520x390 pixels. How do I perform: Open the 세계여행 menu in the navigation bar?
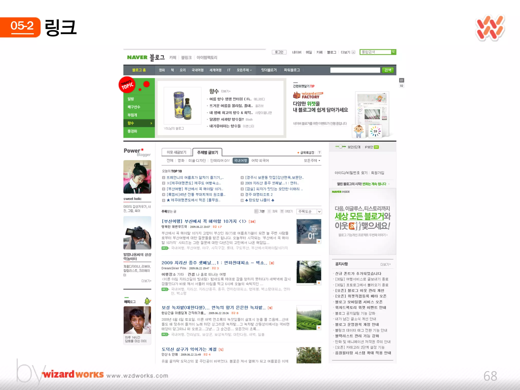point(215,70)
